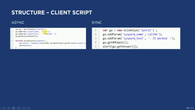Click the ASYNC heading
This screenshot has height=110, width=195.
point(18,23)
